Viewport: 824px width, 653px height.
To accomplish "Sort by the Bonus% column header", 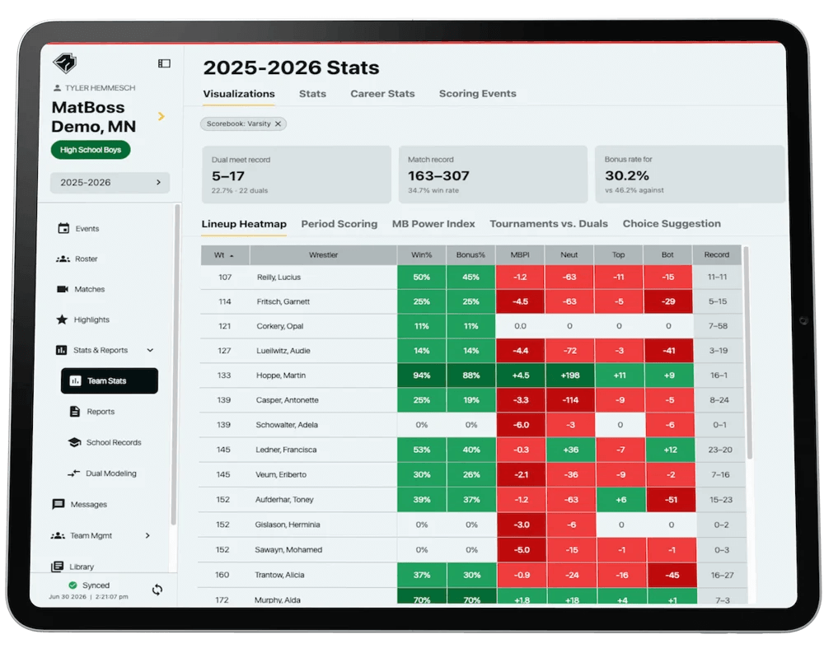I will 471,254.
